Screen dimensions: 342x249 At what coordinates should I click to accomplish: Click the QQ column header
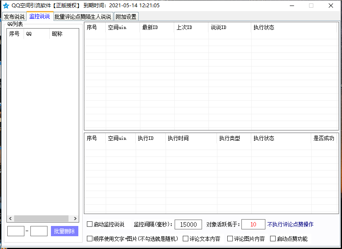click(x=36, y=34)
